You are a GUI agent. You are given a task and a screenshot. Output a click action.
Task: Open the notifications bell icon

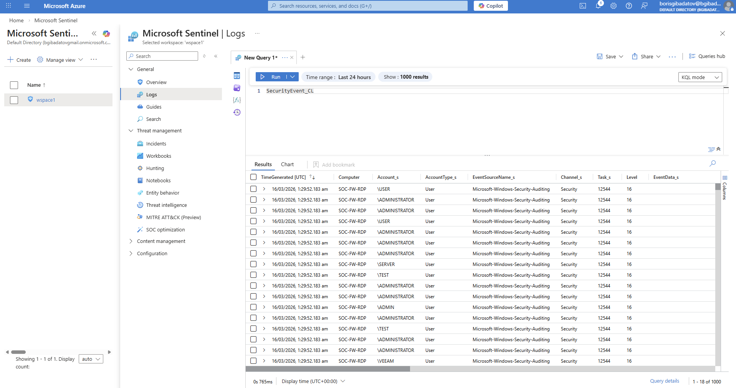(x=598, y=6)
